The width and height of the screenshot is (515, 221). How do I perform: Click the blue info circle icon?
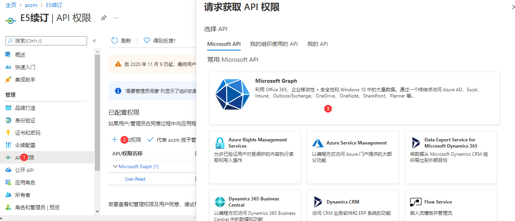(x=118, y=91)
